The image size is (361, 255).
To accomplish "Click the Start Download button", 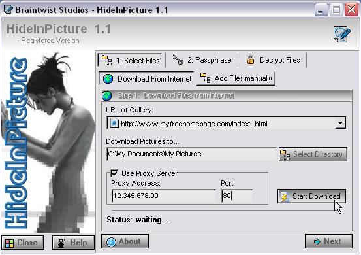I will click(x=311, y=196).
